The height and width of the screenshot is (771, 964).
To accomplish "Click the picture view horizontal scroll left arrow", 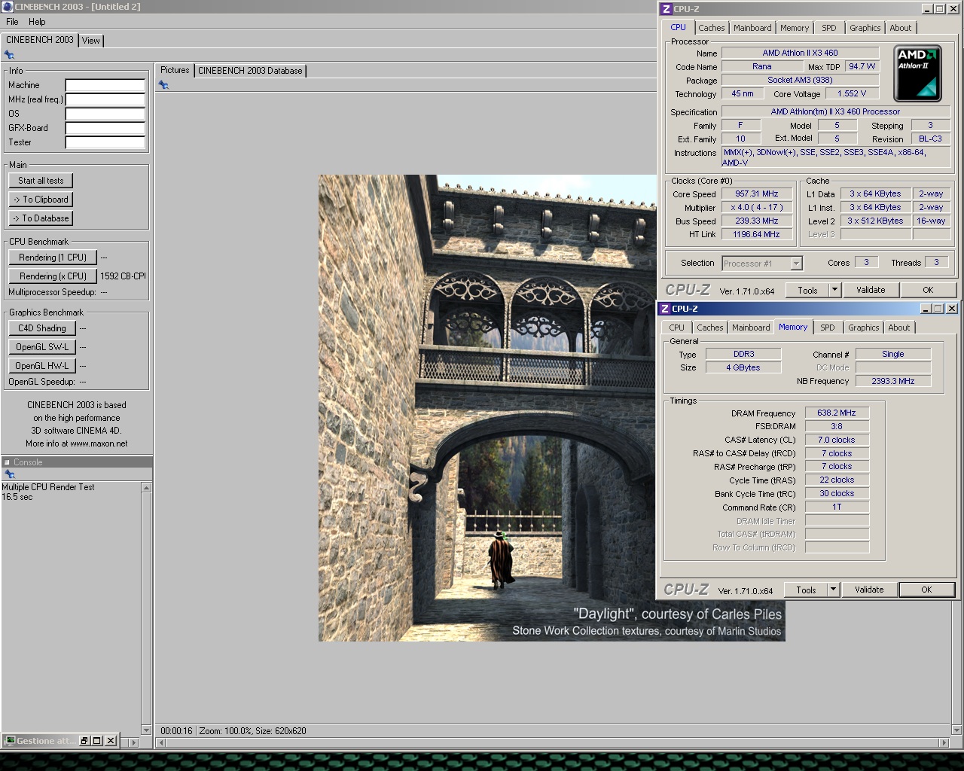I will (160, 743).
